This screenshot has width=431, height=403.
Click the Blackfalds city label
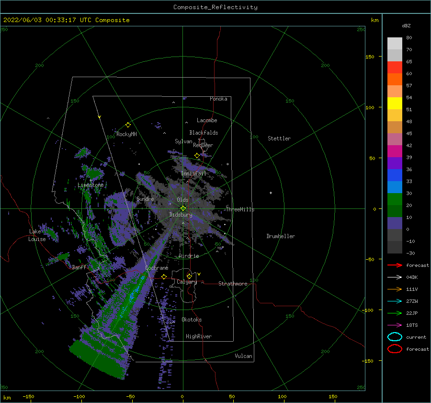[204, 133]
